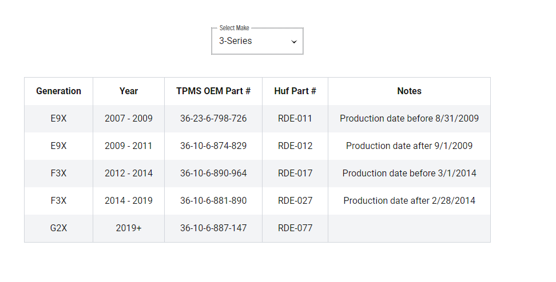Click the dropdown chevron arrow beside 3-Series
The image size is (556, 282).
293,42
